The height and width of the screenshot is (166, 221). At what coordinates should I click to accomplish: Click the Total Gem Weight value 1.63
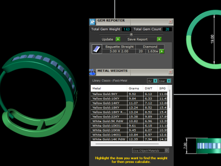point(127,29)
